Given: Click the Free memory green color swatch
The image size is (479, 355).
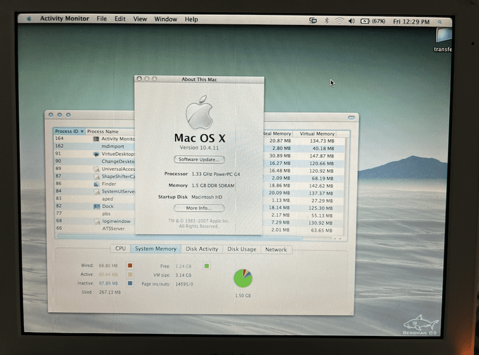Looking at the screenshot, I should (207, 266).
